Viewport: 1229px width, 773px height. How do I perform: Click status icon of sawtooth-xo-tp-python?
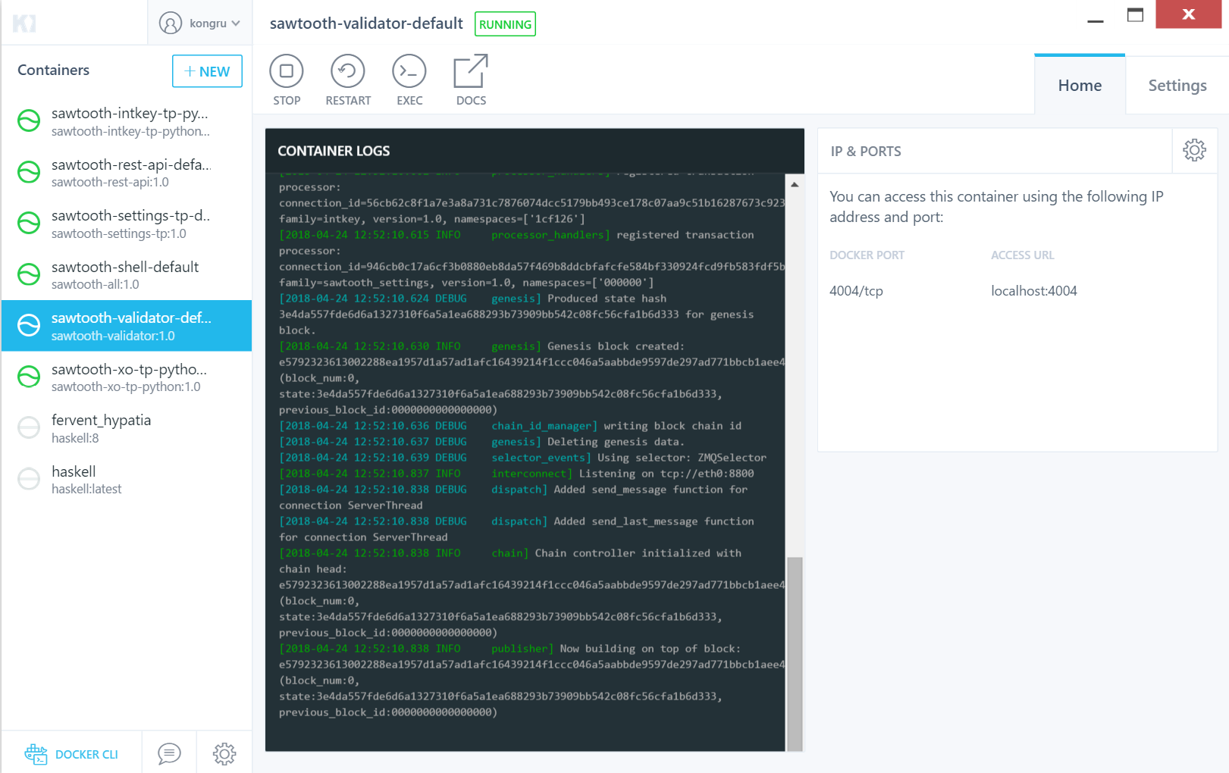tap(29, 377)
